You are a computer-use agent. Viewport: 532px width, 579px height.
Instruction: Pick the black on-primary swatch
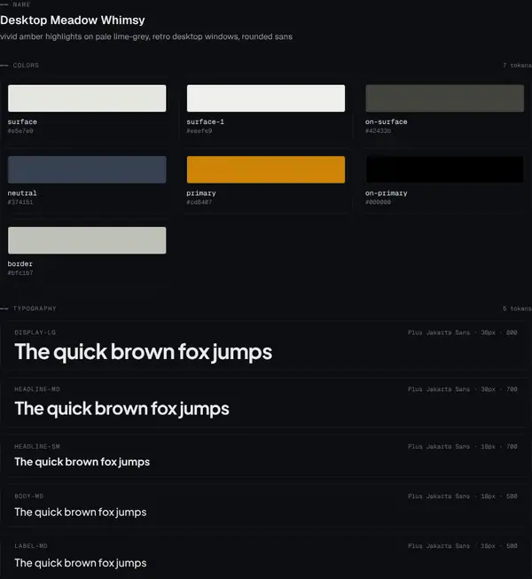444,169
